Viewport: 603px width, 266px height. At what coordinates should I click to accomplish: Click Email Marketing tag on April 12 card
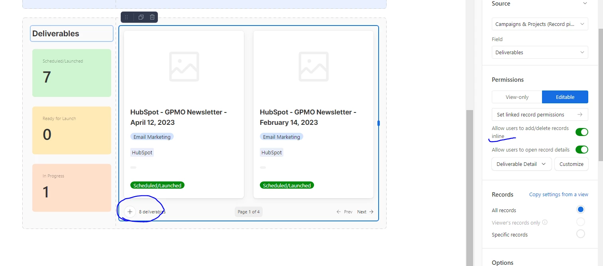coord(152,137)
